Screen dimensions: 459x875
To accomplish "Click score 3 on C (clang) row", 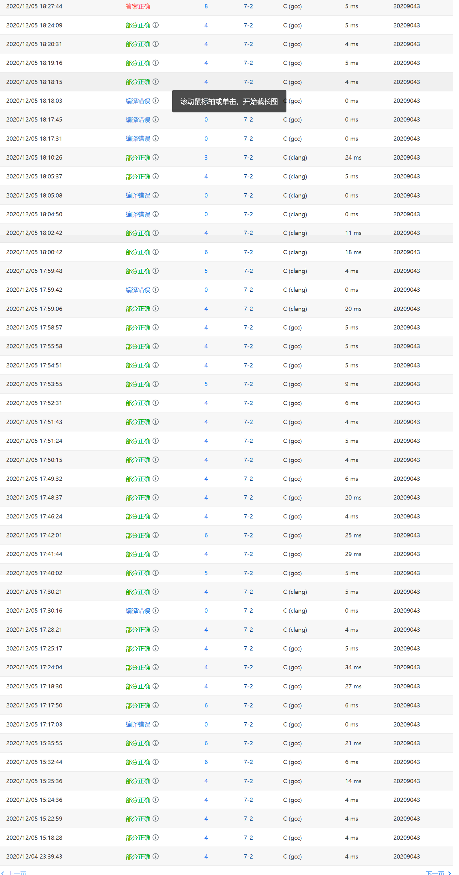I will (206, 157).
